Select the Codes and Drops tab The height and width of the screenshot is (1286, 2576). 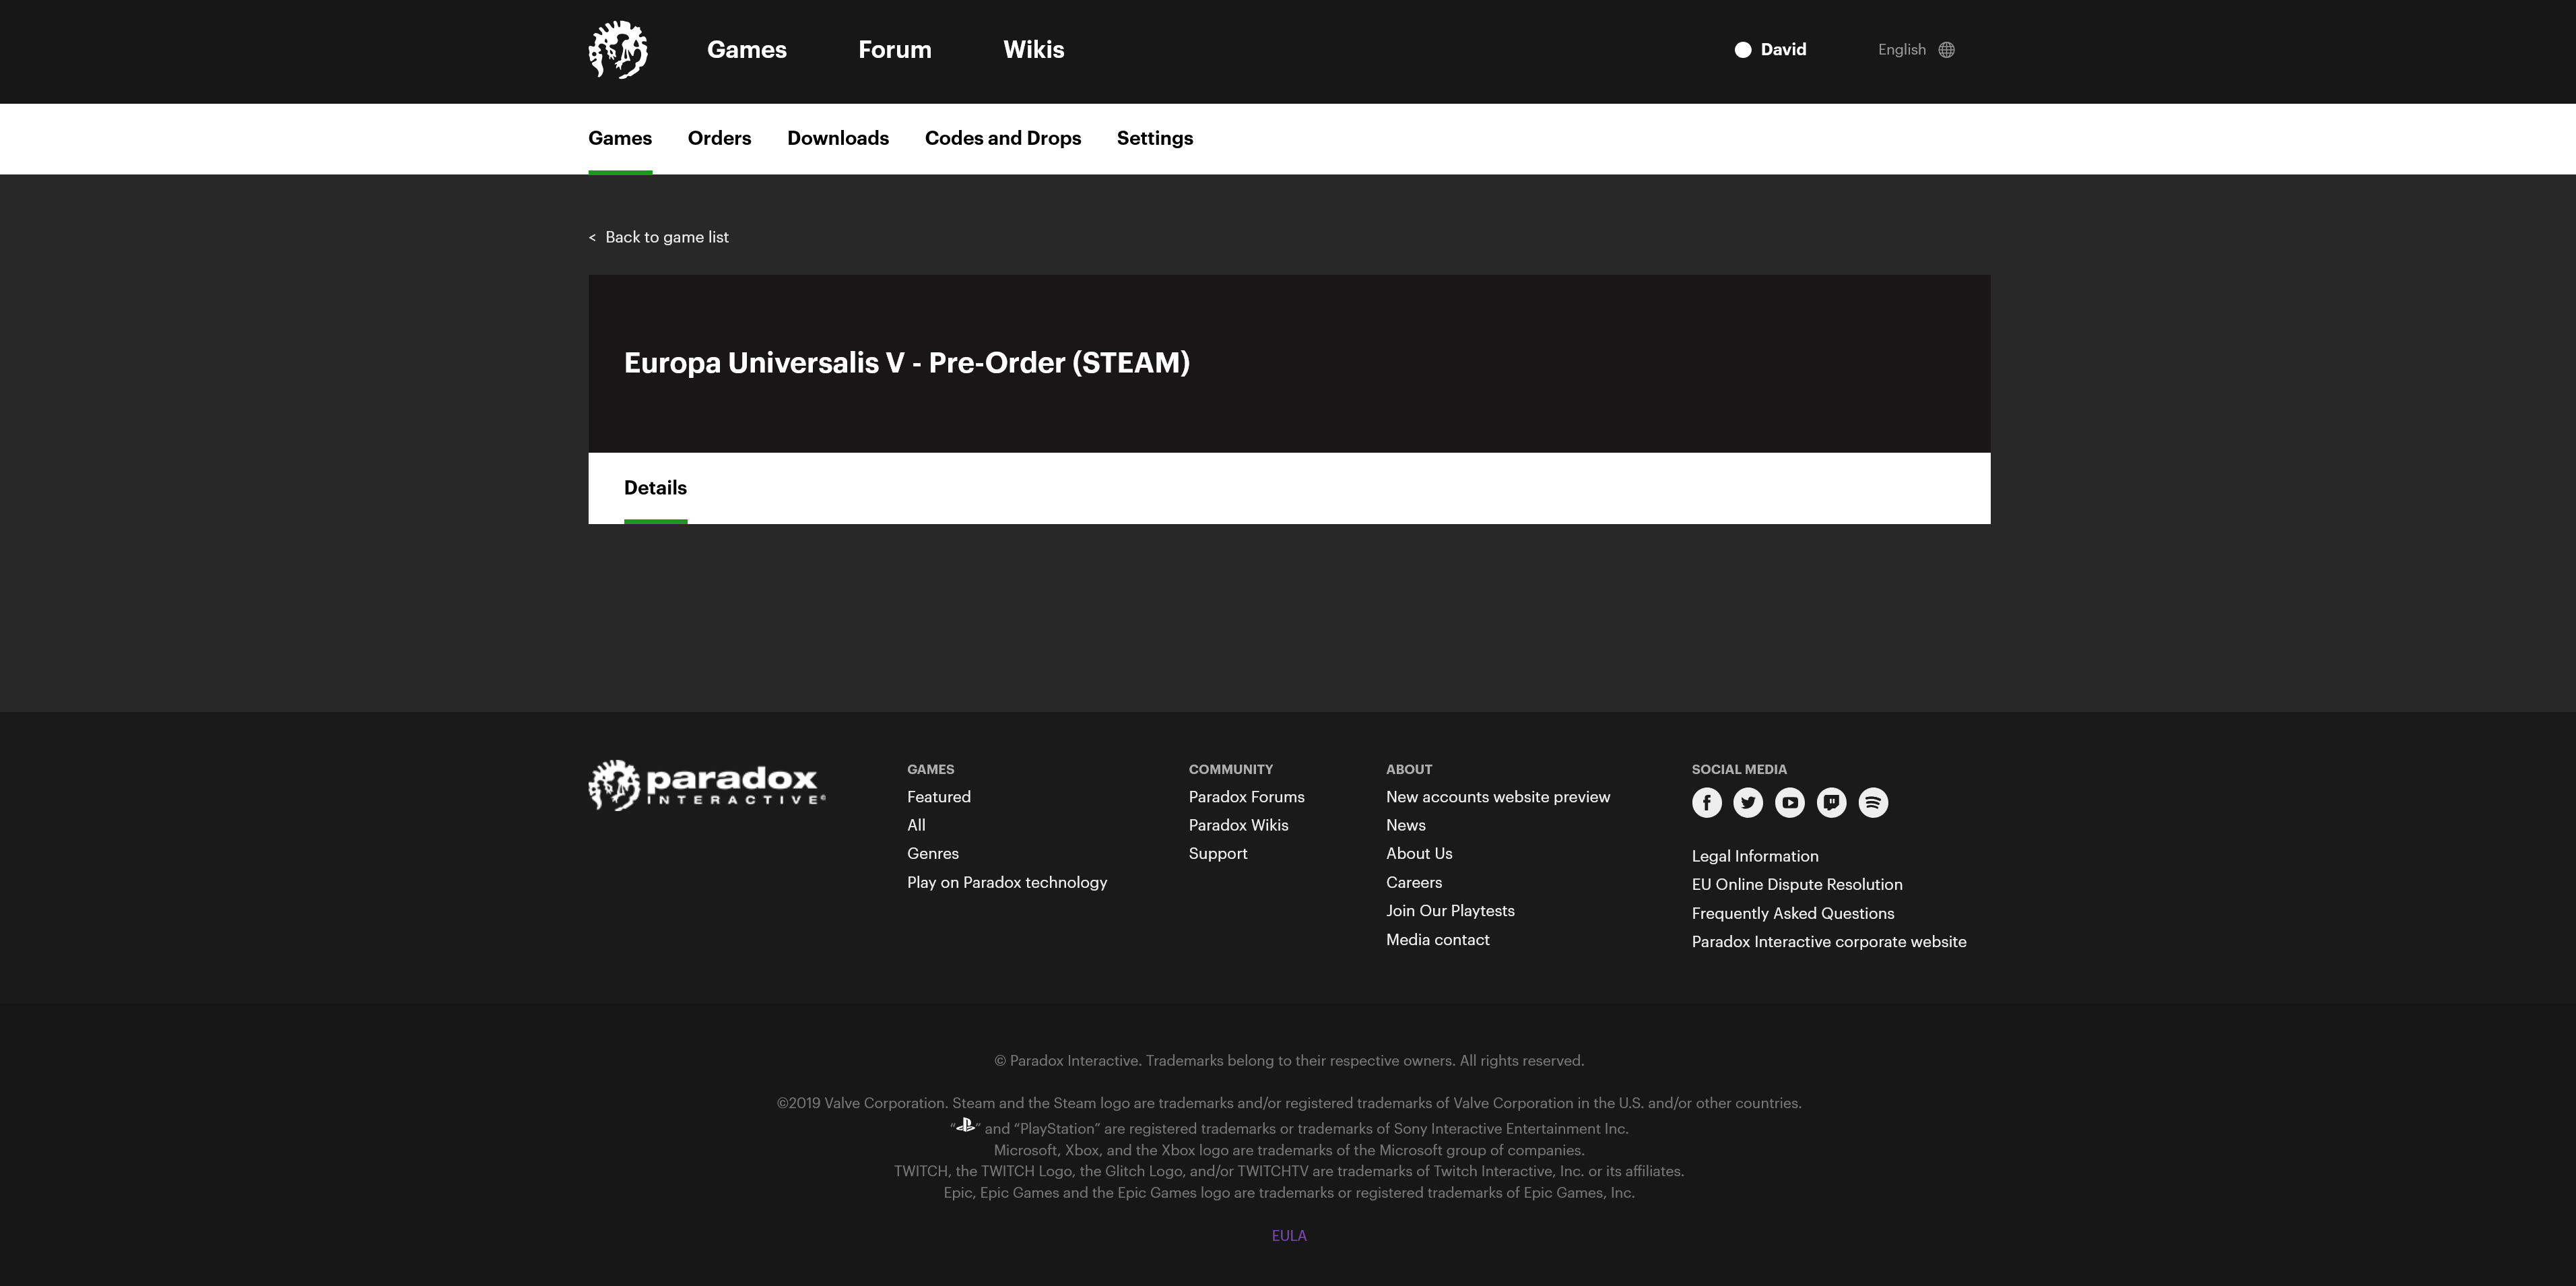(1002, 138)
